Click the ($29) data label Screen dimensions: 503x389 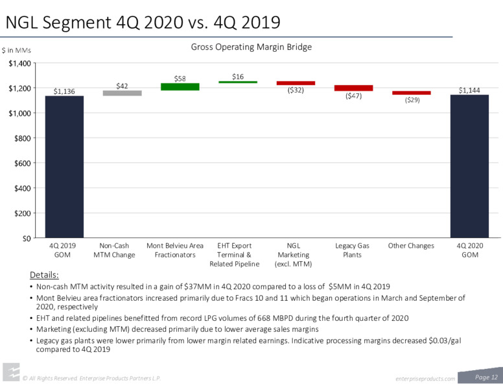click(x=412, y=100)
